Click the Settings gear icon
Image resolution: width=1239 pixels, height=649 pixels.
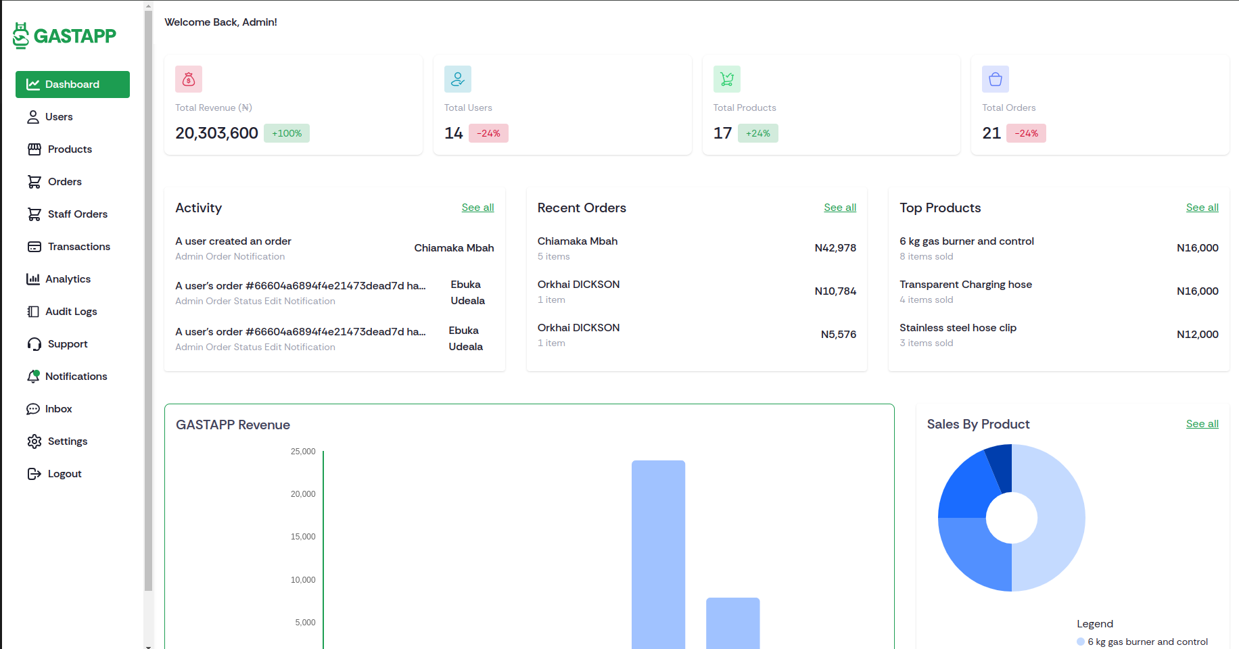coord(34,441)
